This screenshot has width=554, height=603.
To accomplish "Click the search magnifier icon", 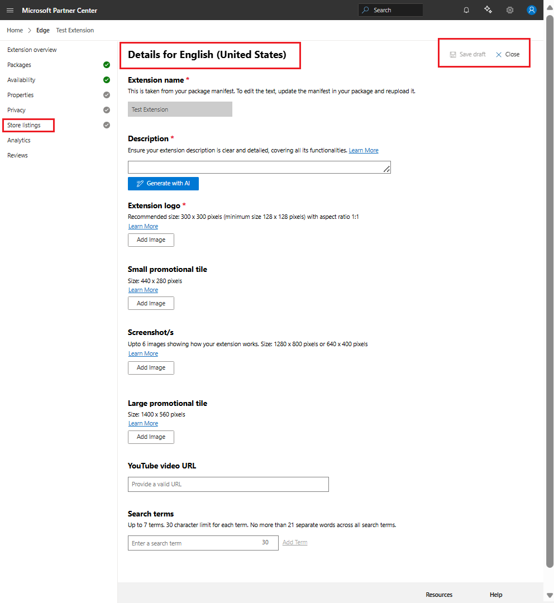I will click(365, 10).
